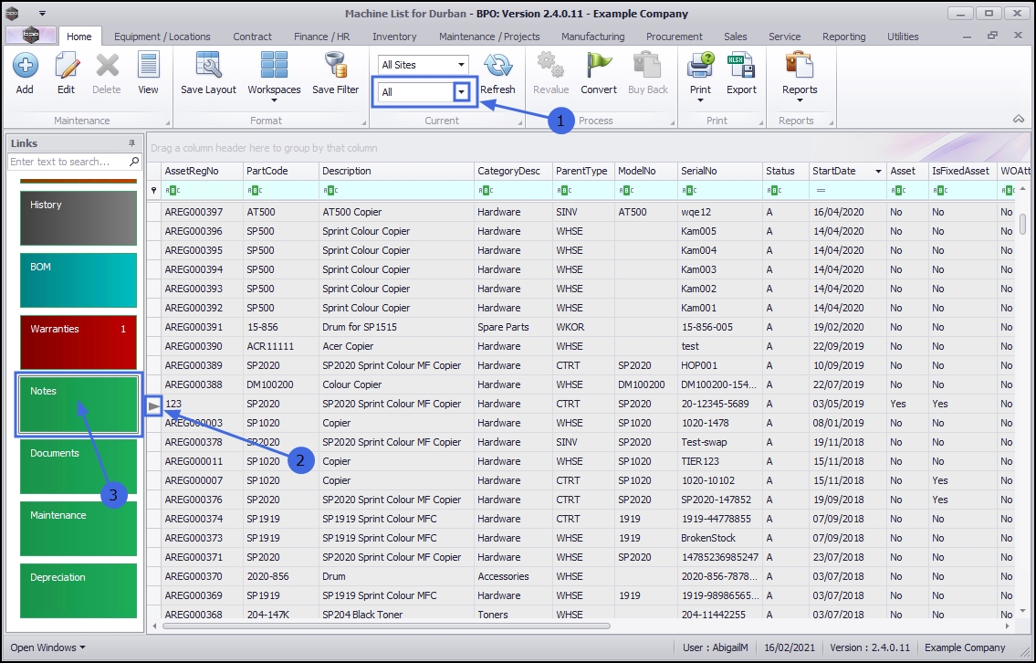Click the Links search text box
Image resolution: width=1036 pixels, height=663 pixels.
68,162
